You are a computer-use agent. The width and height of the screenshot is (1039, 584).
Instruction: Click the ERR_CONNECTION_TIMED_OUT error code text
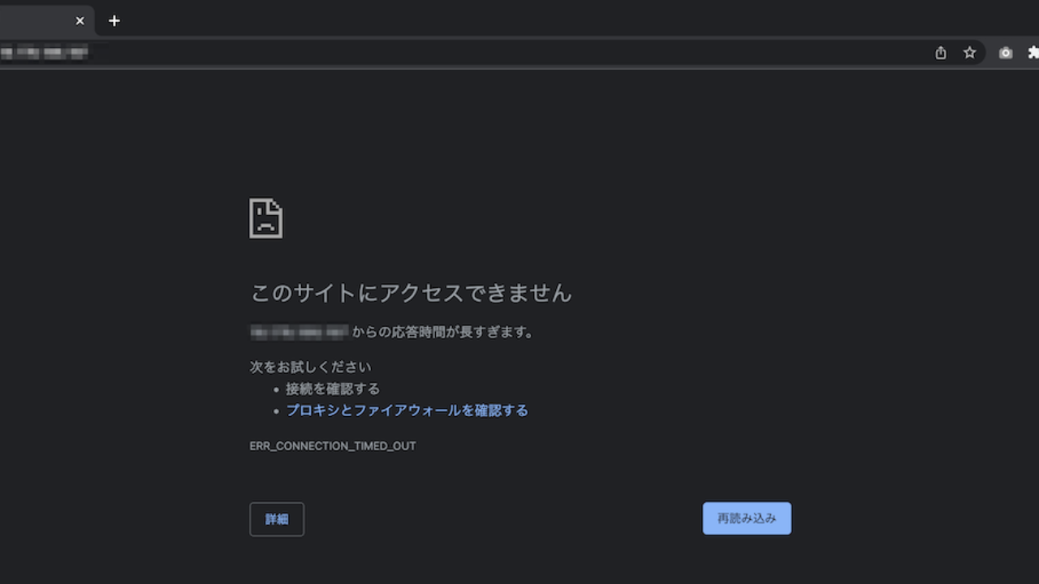(333, 445)
